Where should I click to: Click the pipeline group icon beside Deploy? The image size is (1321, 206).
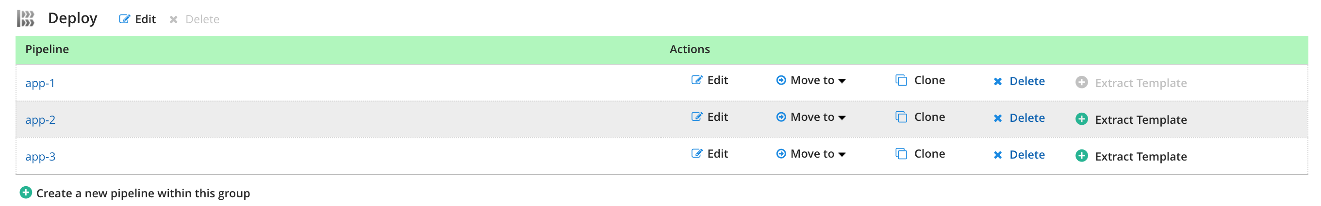pos(26,18)
